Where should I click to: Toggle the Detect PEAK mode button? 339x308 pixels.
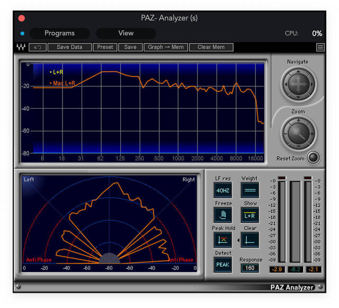click(x=223, y=265)
